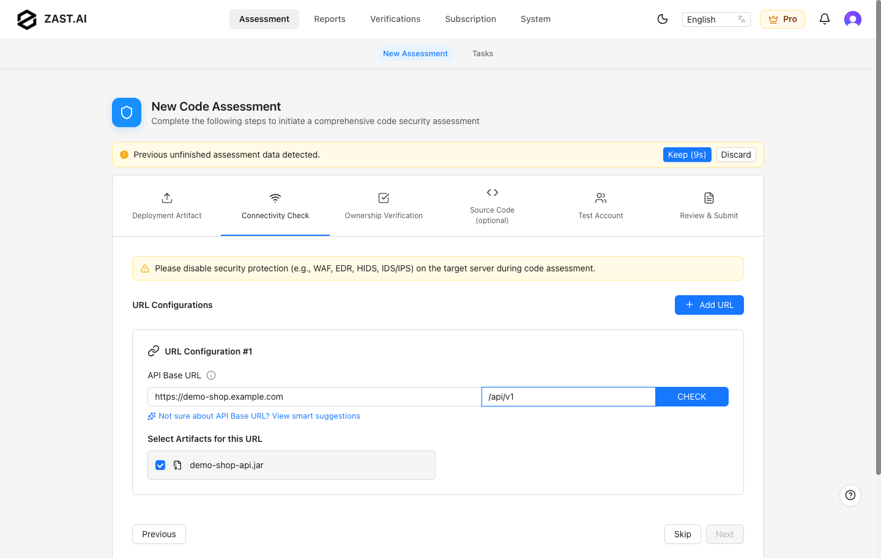The image size is (881, 558).
Task: Click the orange warning dot in unfinished data banner
Action: 124,155
